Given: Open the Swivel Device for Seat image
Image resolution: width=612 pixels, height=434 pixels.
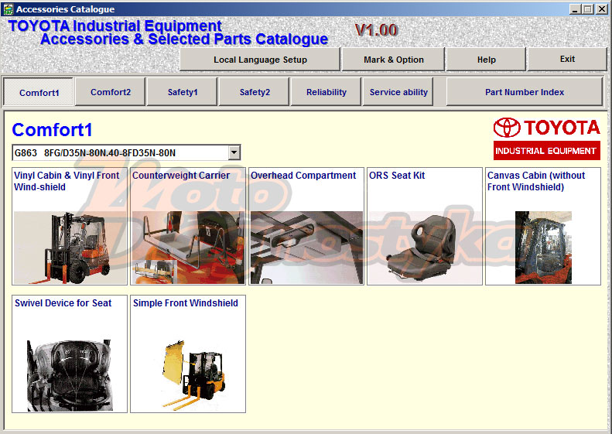Looking at the screenshot, I should 70,375.
